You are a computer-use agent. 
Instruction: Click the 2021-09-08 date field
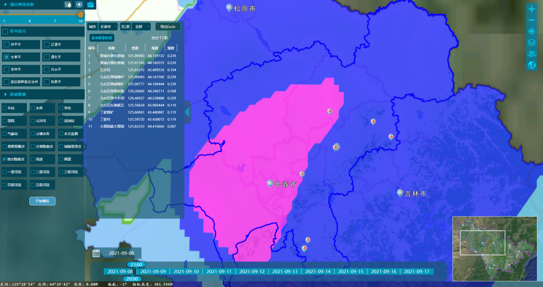[x=121, y=253]
